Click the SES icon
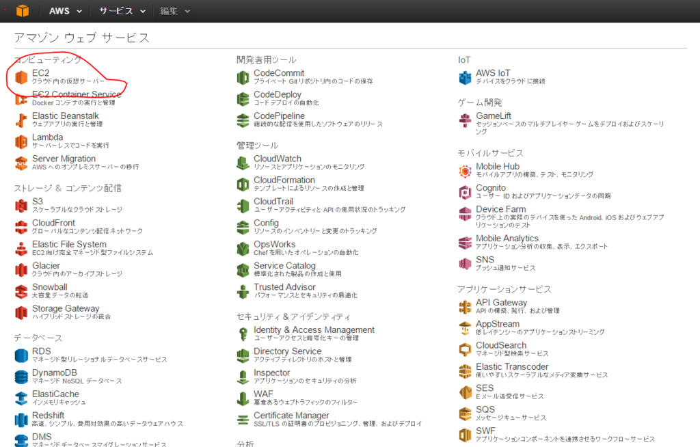Screen dimensions: 700x447 pos(465,392)
